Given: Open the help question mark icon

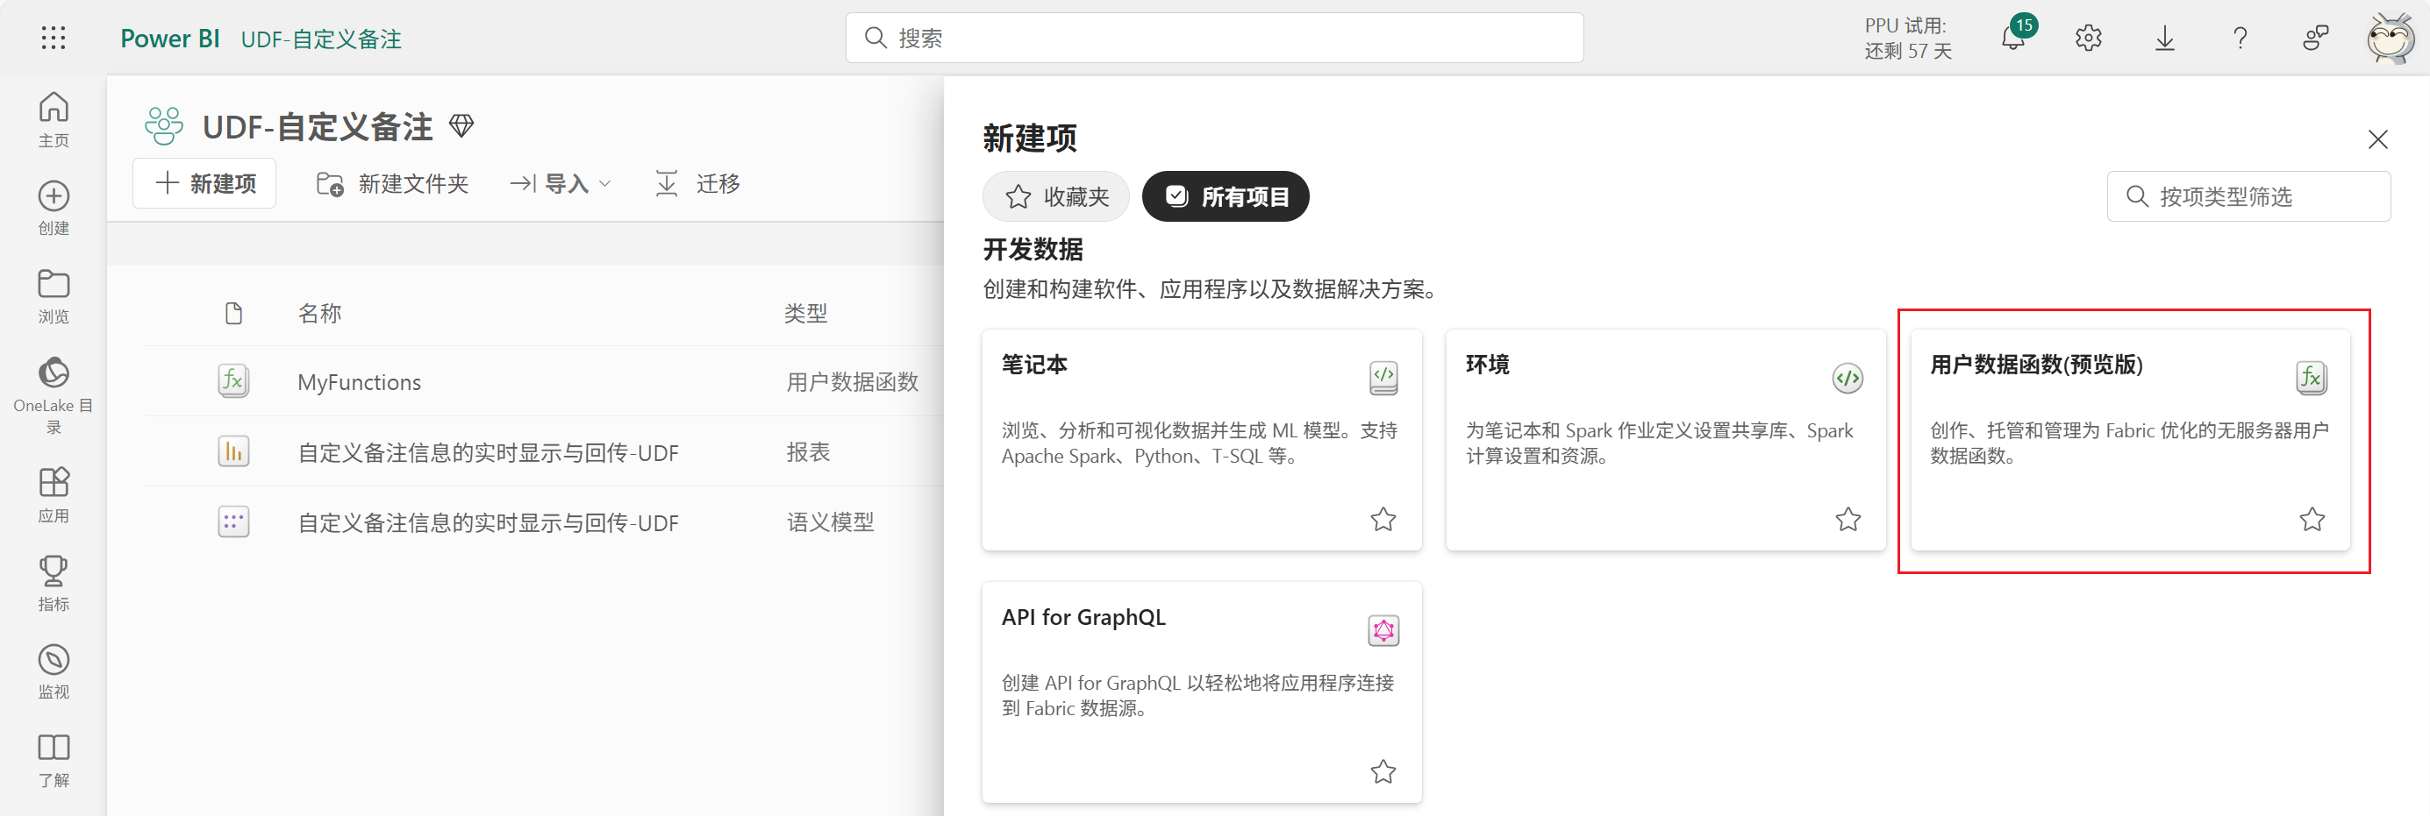Looking at the screenshot, I should 2241,38.
